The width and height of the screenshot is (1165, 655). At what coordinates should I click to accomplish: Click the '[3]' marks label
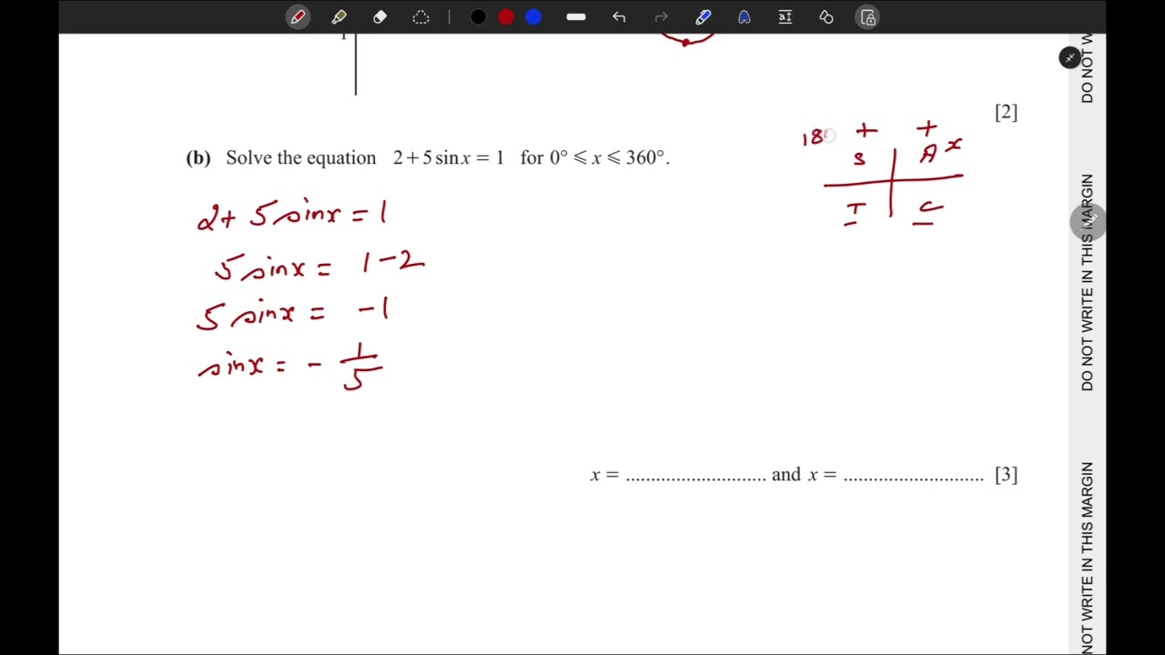(x=1006, y=475)
